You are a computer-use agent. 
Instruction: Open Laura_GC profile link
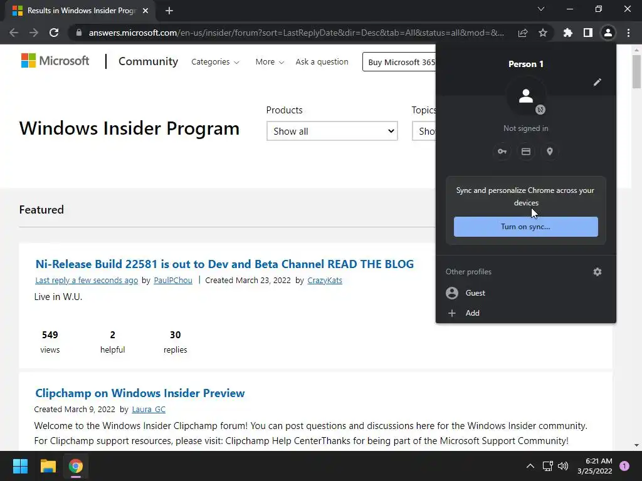pyautogui.click(x=149, y=410)
